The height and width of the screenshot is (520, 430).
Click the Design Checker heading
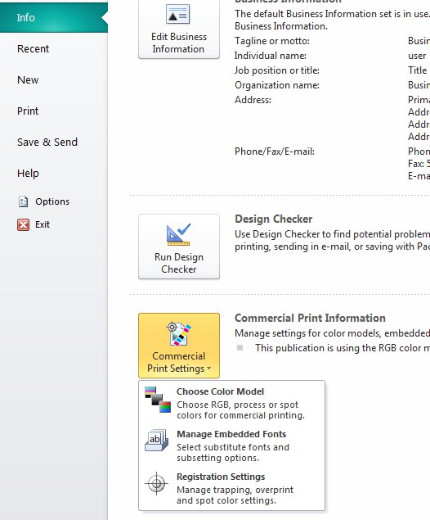tap(273, 219)
